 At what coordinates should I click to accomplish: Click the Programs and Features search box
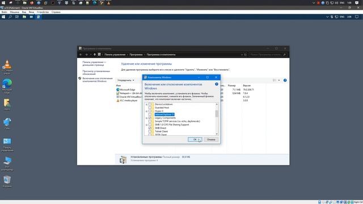click(268, 54)
